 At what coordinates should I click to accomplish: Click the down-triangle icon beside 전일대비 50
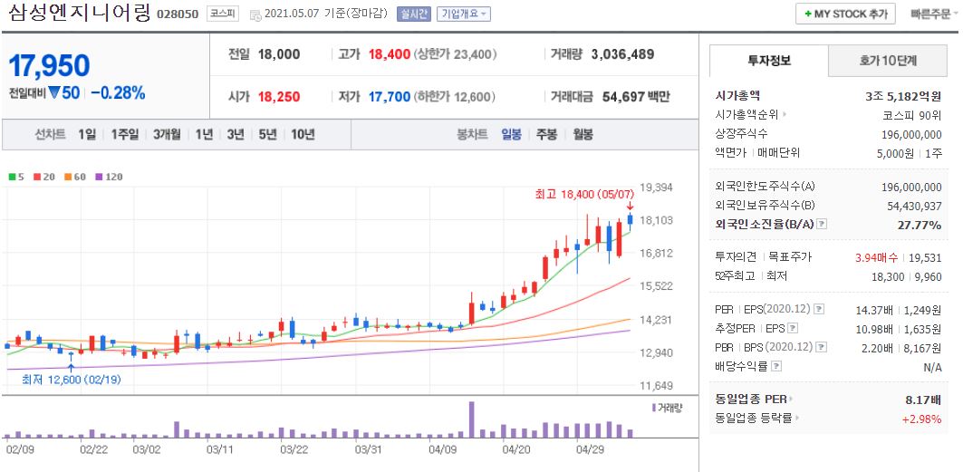pos(53,92)
